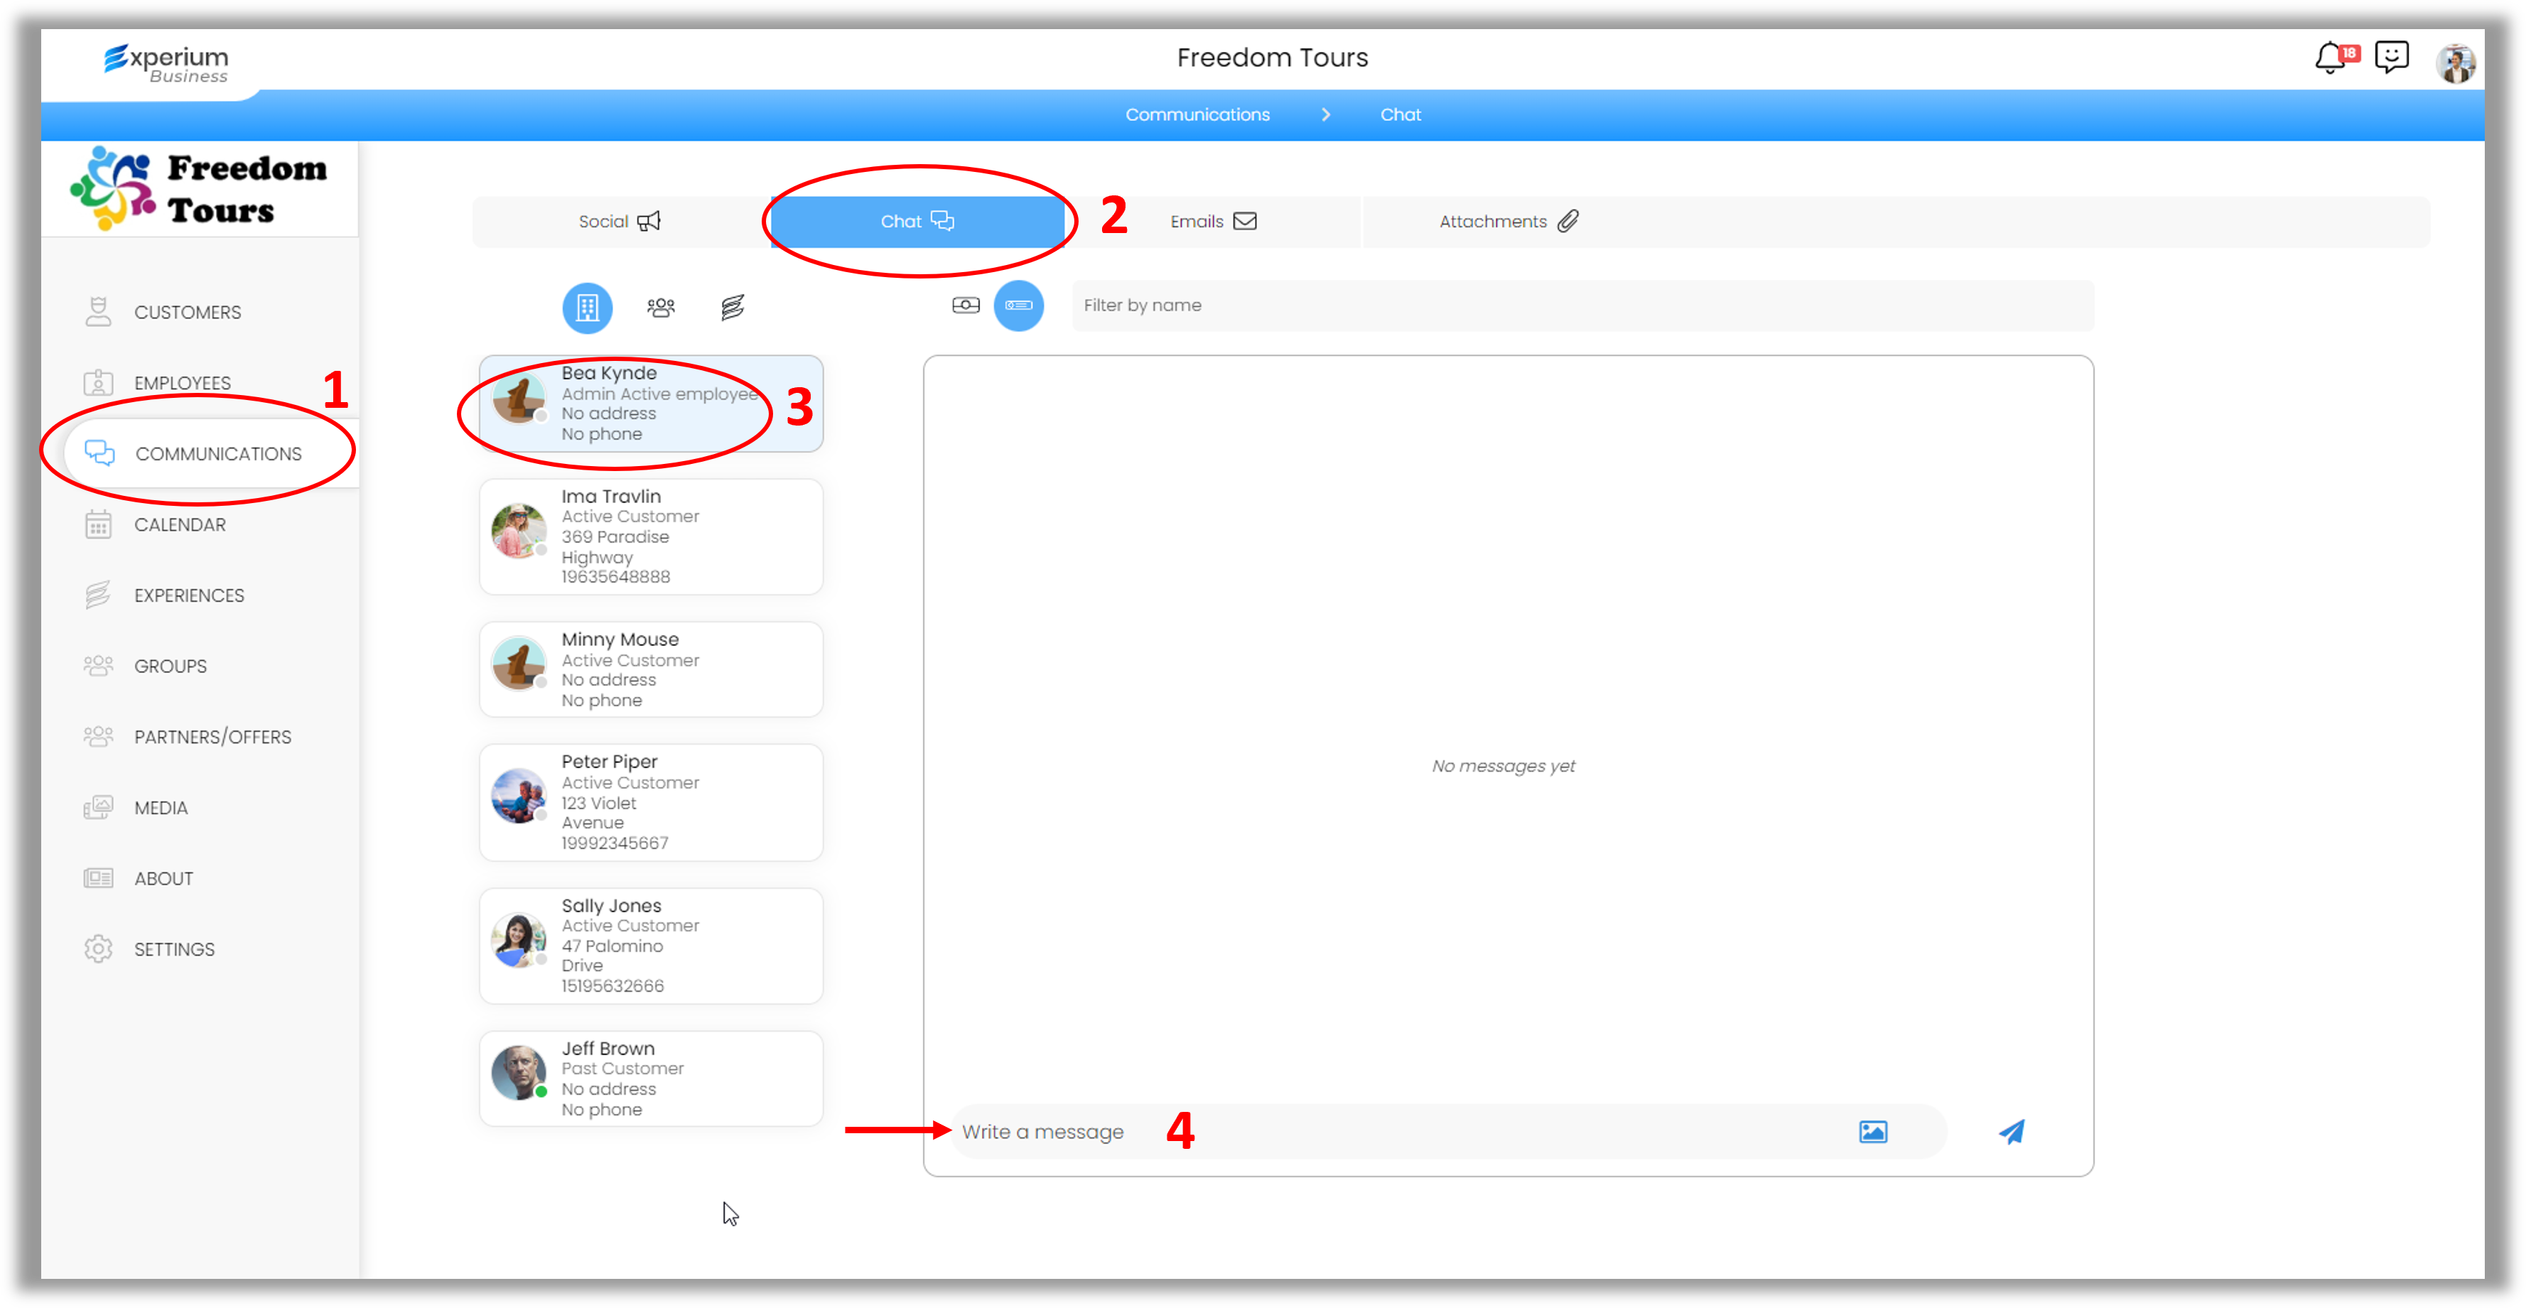Switch to the Chat tab
The width and height of the screenshot is (2526, 1308).
(917, 222)
